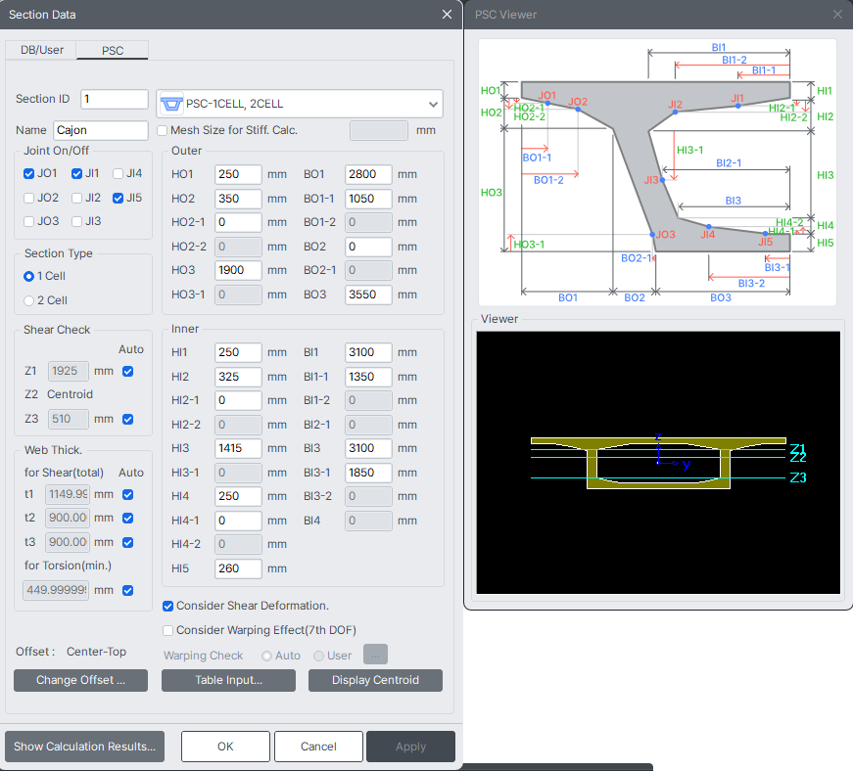
Task: Click the BI1-1 field showing 1350
Action: 368,377
